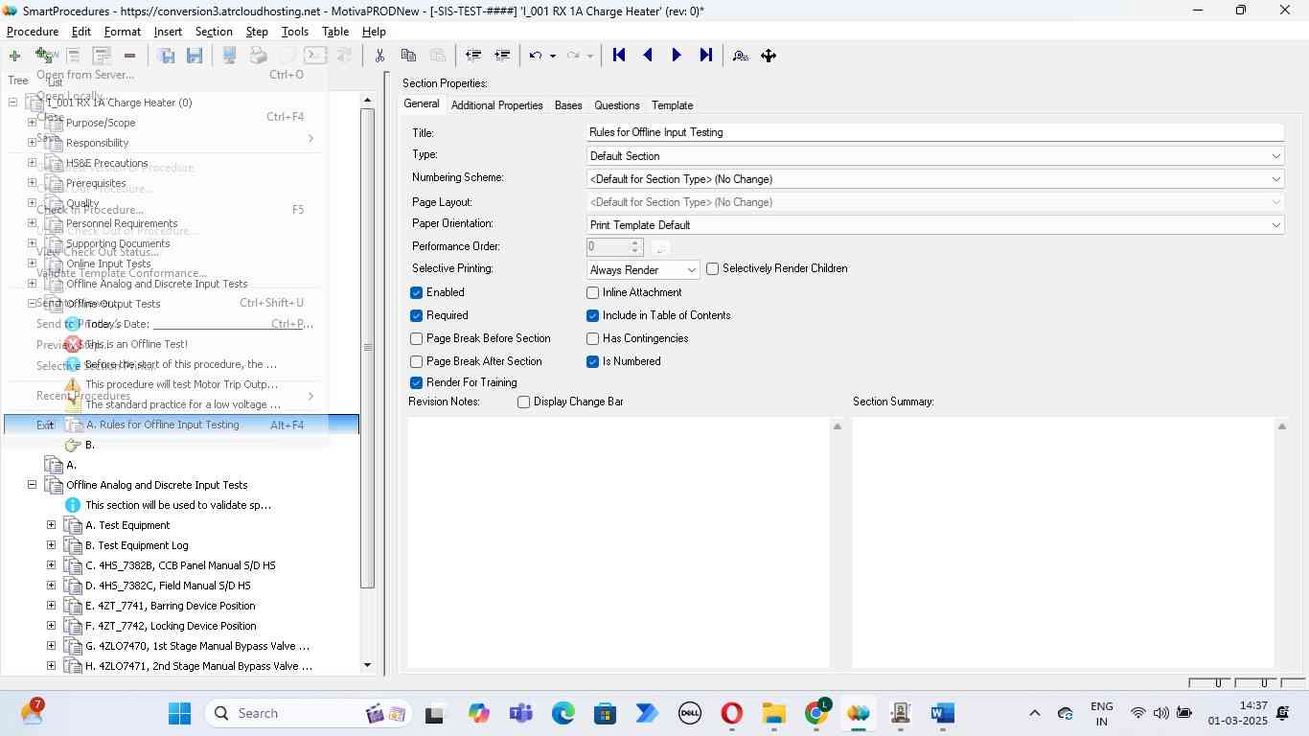Screen dimensions: 1309x736
Task: Check the Has Contingencies box
Action: pos(592,338)
